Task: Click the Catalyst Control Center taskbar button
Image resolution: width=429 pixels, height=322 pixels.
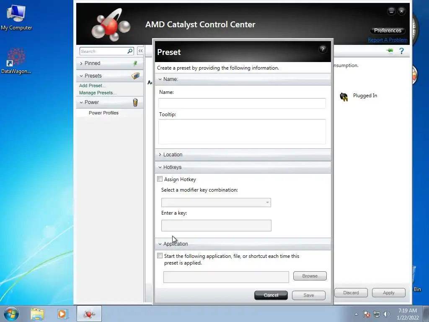Action: pyautogui.click(x=89, y=314)
